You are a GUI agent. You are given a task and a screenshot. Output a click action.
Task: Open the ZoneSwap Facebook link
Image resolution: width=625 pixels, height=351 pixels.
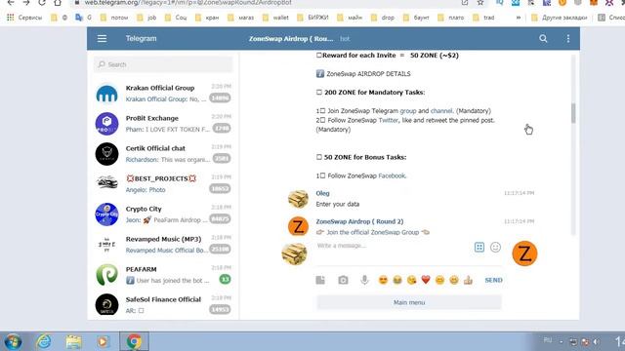(392, 175)
